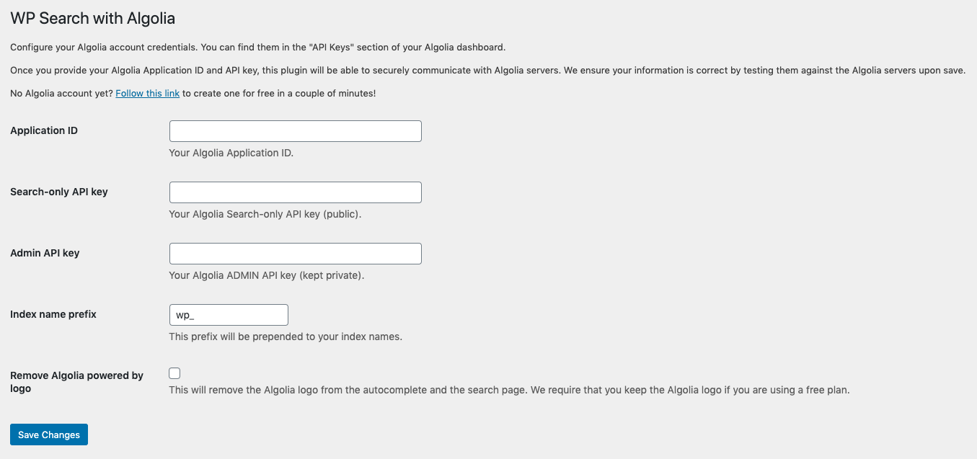Screen dimensions: 977x459
Task: Click the Your Algolia Application ID hint text
Action: pos(231,153)
